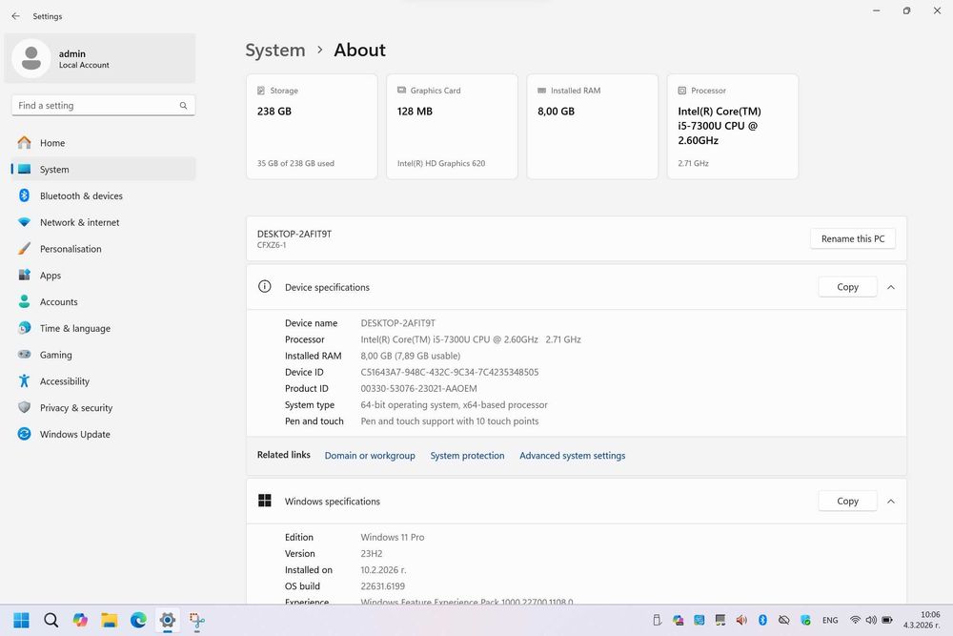Copy the Device specifications
This screenshot has width=953, height=636.
[847, 287]
